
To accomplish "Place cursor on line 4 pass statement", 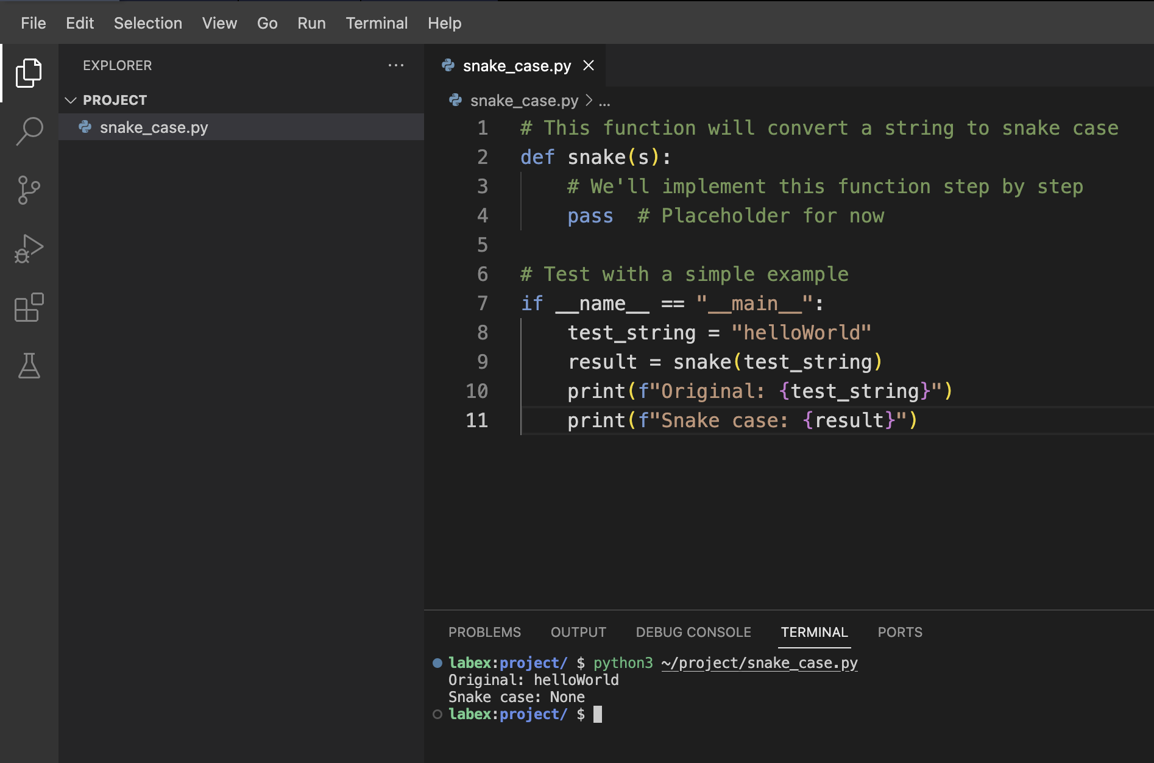I will pyautogui.click(x=590, y=216).
